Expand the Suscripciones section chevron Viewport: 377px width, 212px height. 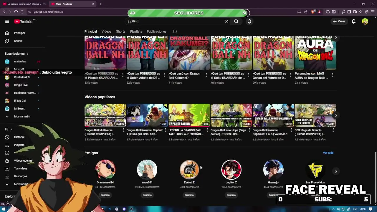tap(28, 54)
